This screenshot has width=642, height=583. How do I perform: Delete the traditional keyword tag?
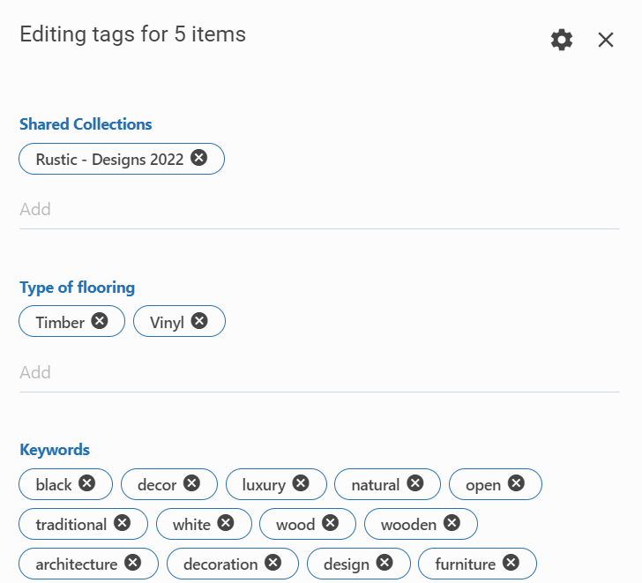122,523
